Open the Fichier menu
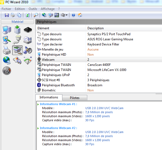 pos(6,9)
